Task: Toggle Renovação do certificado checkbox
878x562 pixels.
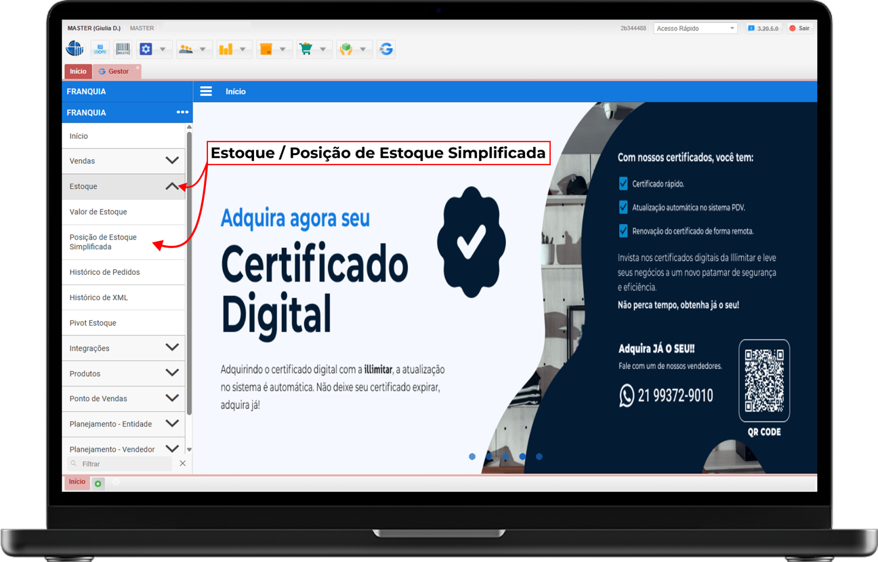Action: point(623,231)
